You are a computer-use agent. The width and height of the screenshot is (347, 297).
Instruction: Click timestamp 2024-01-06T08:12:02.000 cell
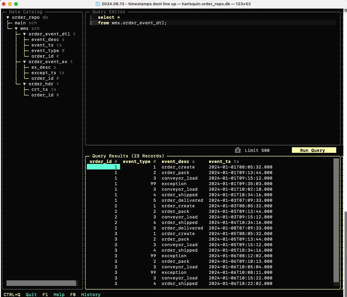(240, 256)
